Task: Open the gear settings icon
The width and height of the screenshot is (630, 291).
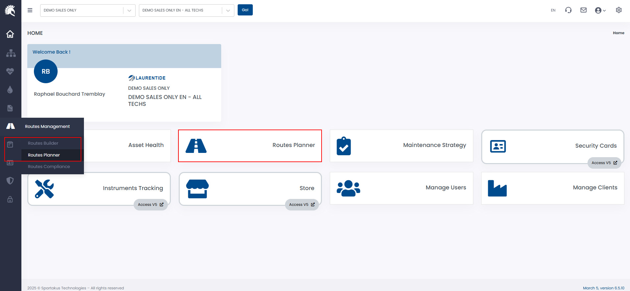Action: 619,10
